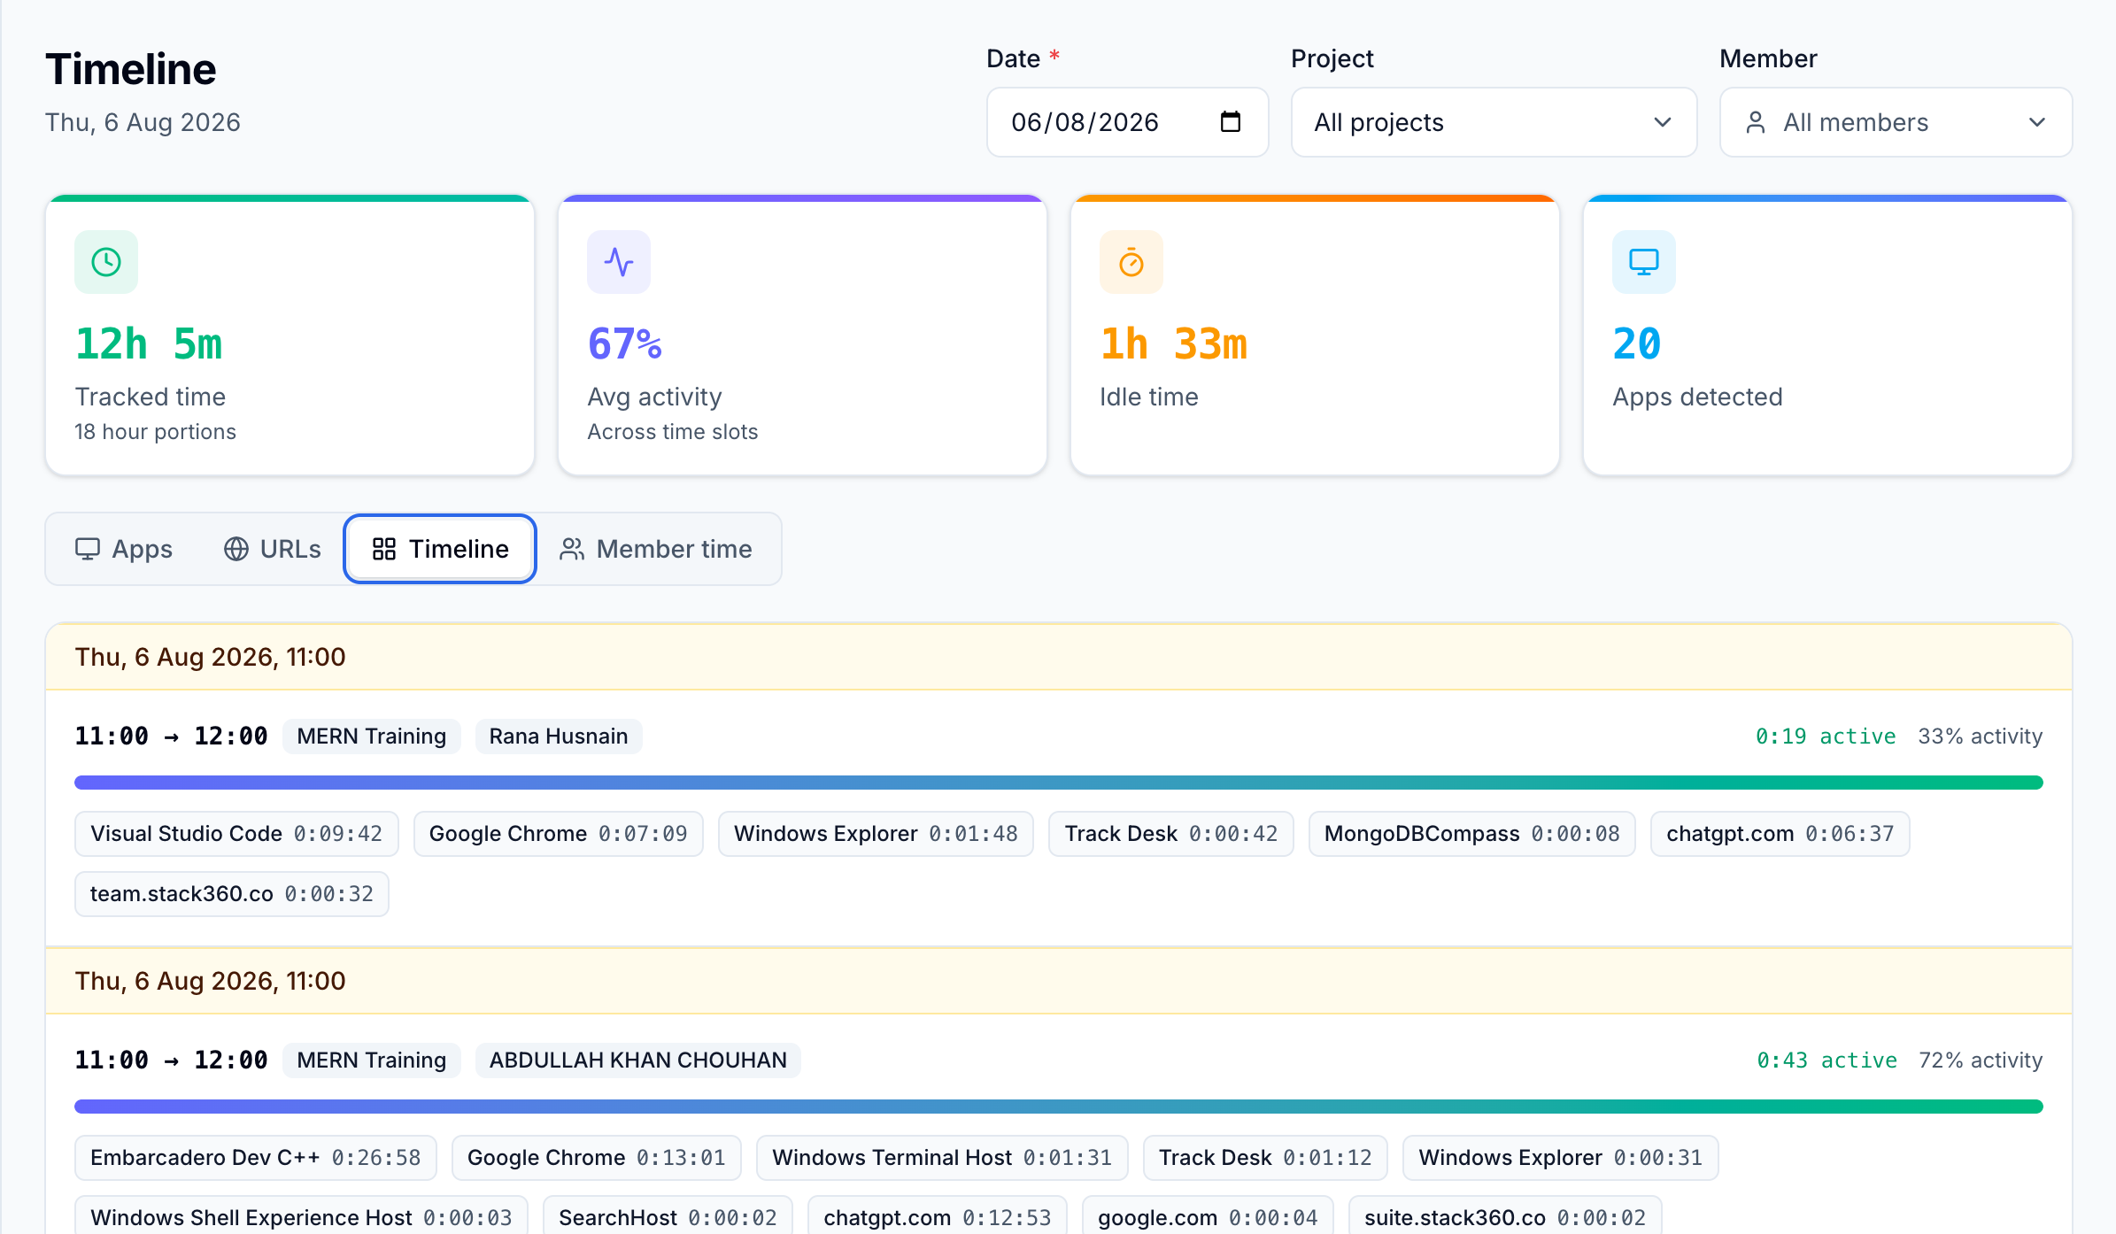The width and height of the screenshot is (2116, 1234).
Task: Click the grid icon on Timeline tab
Action: [384, 549]
